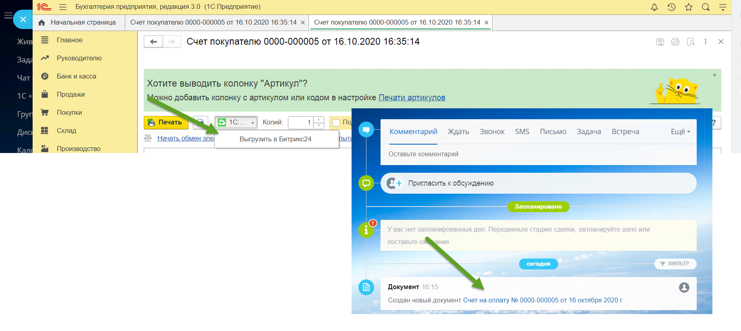Go back with the left arrow button
The image size is (741, 331).
(x=153, y=41)
